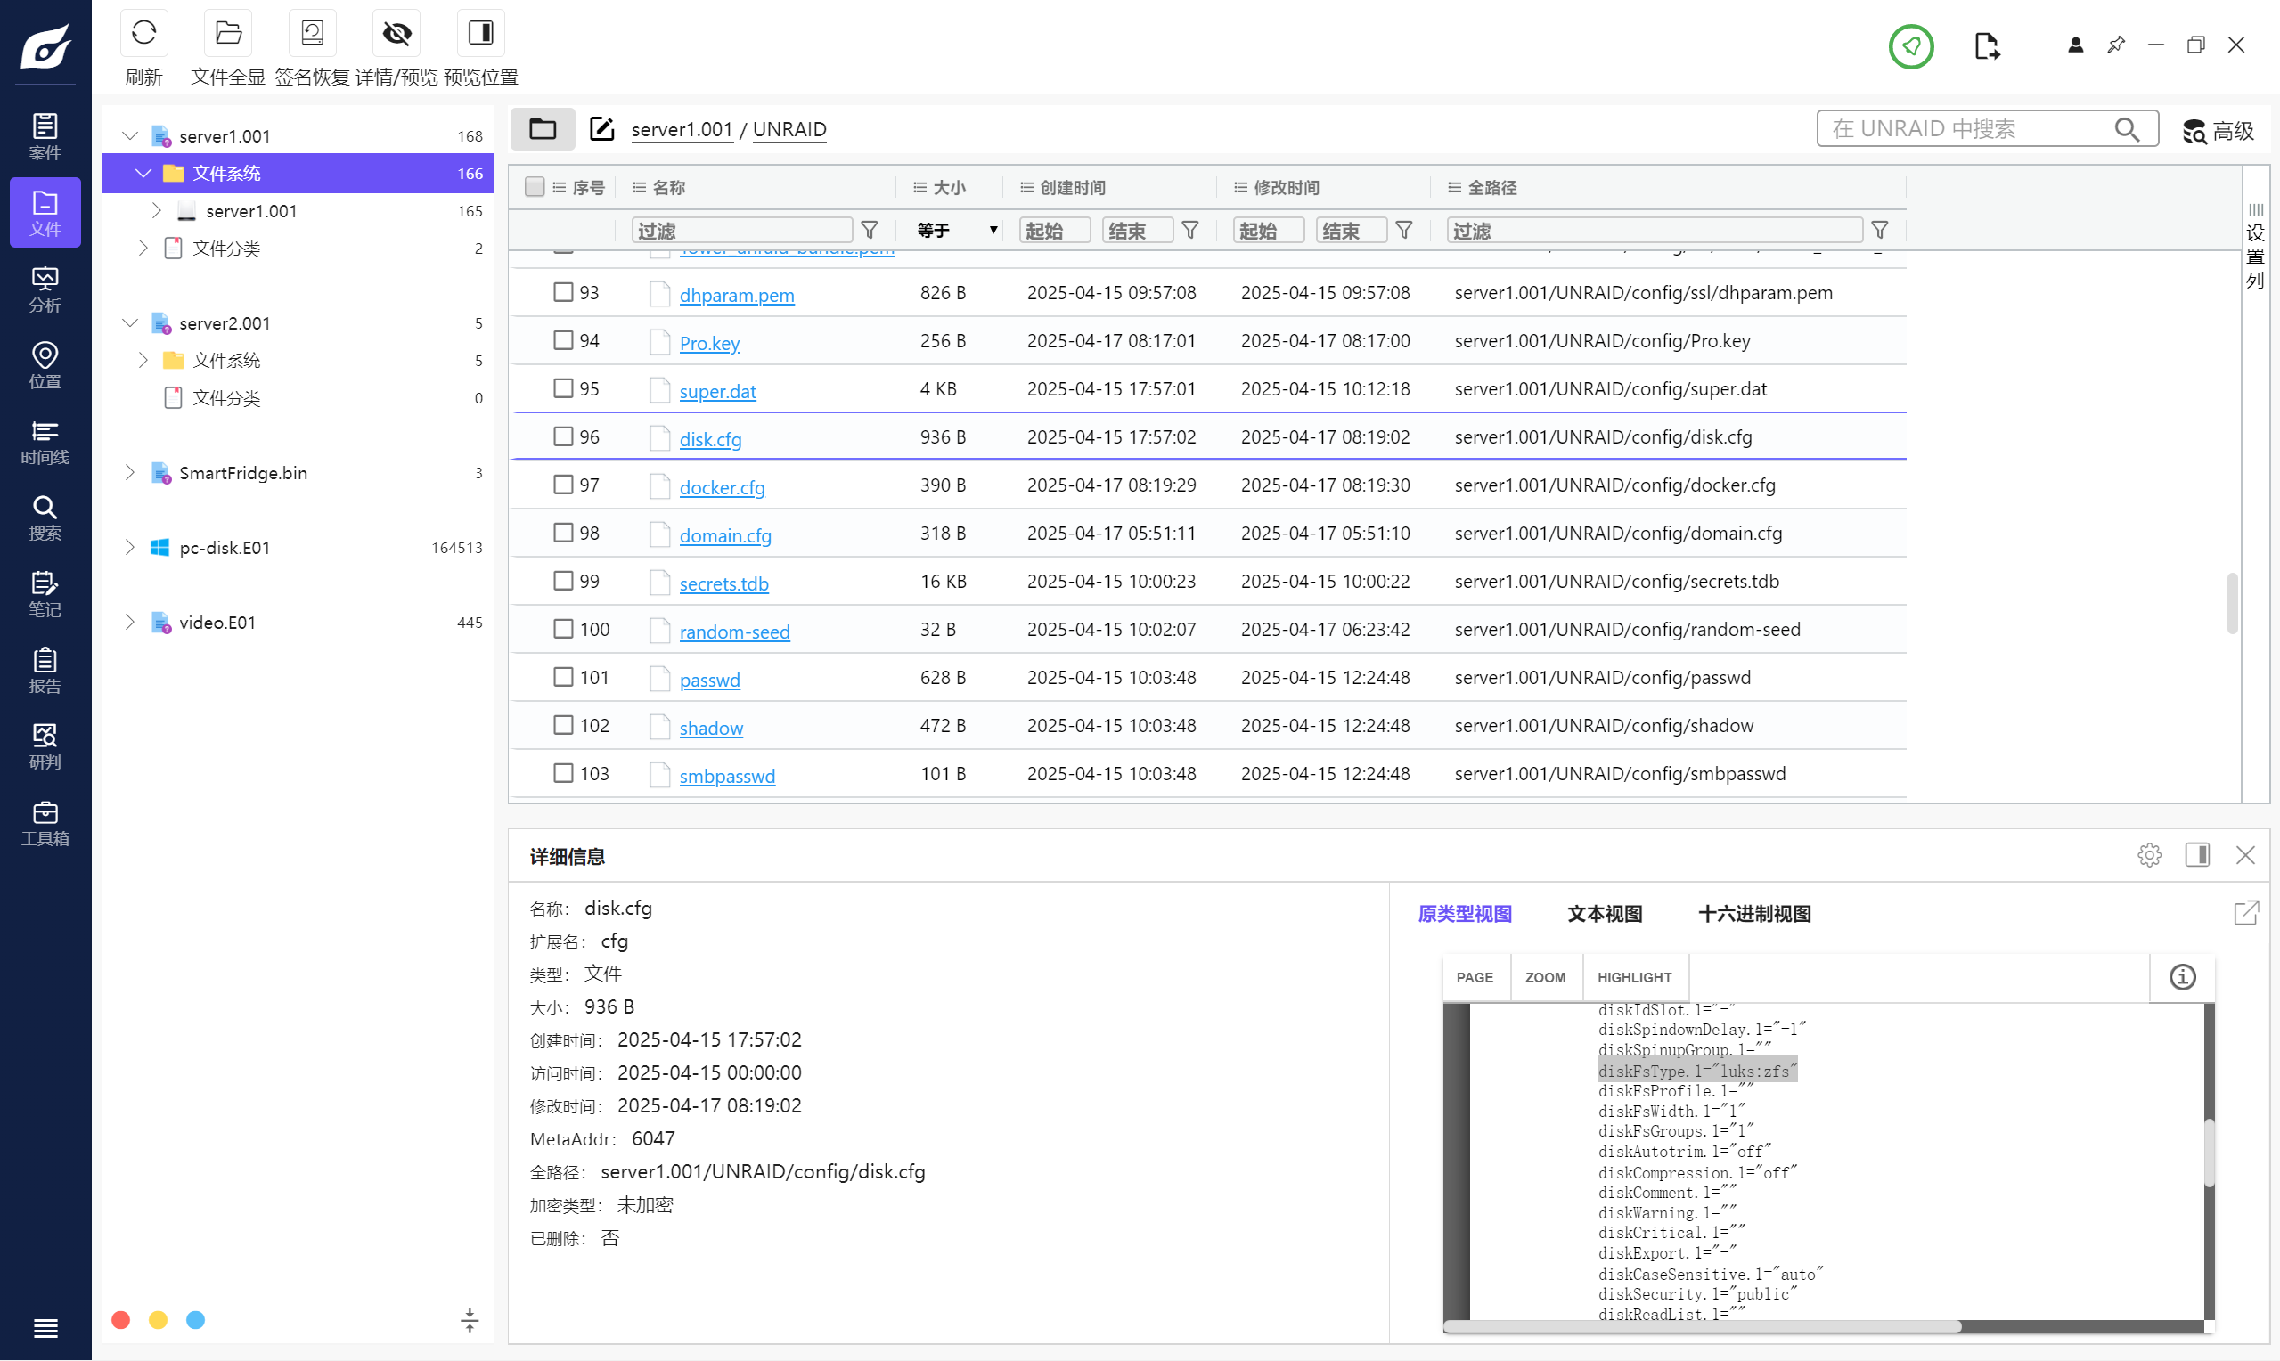
Task: Open the secrets.tdb file link
Action: tap(723, 583)
